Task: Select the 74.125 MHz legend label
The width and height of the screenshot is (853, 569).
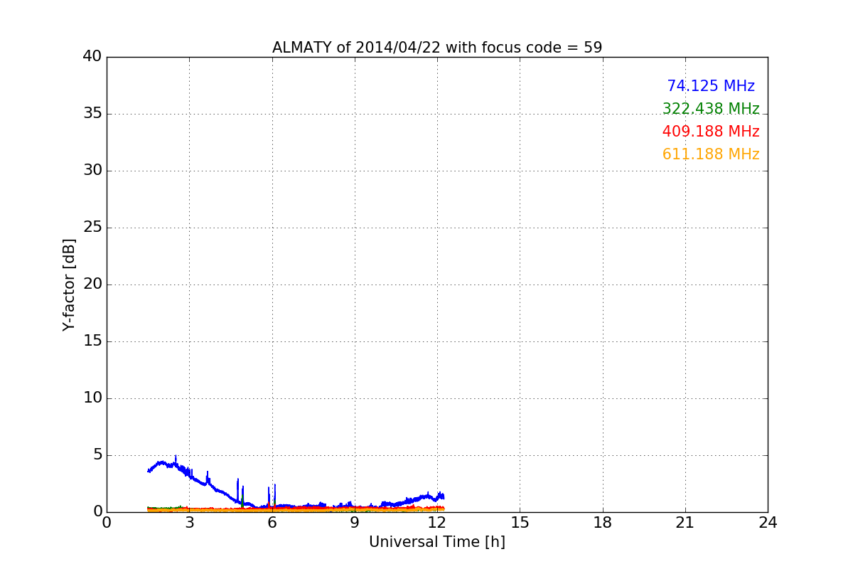Action: pos(711,86)
